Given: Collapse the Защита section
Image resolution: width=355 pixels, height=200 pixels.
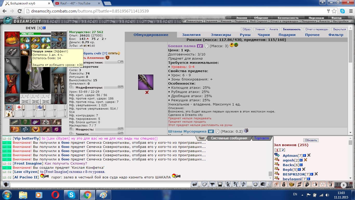Looking at the screenshot, I should tap(71, 134).
